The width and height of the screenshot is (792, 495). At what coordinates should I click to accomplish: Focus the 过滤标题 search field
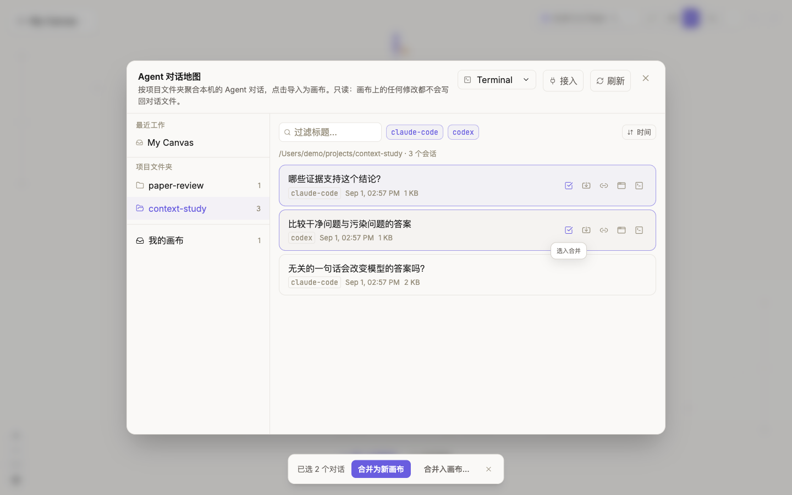pyautogui.click(x=330, y=132)
